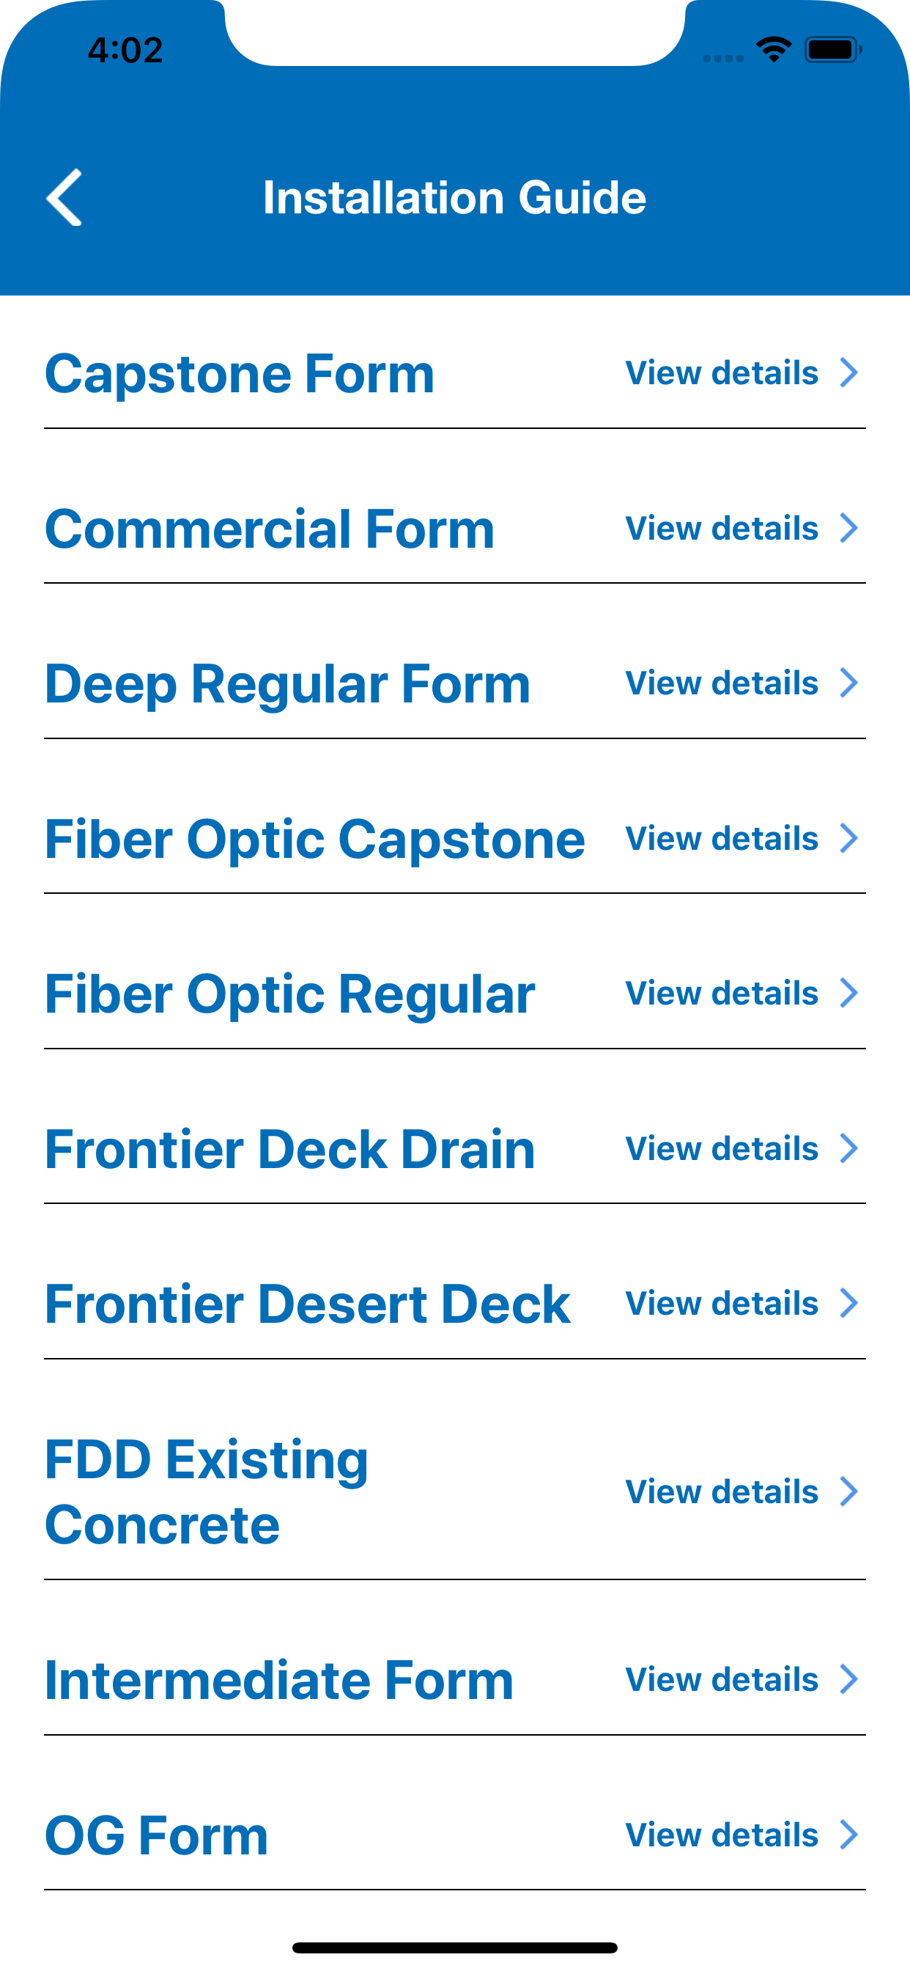The height and width of the screenshot is (1971, 910).
Task: Tap chevron in Deep Regular Form row
Action: (x=849, y=683)
